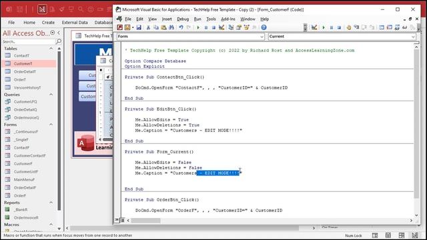Open the VBA Debug menu
Screen dimensions: 427x240
(183, 19)
